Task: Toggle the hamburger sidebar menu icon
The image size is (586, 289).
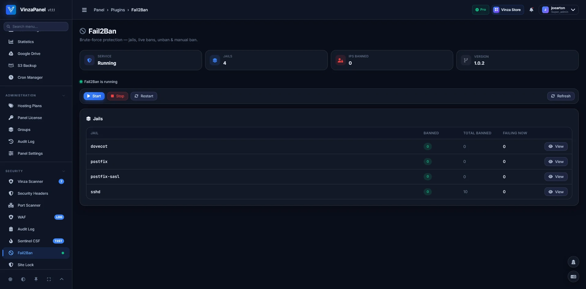Action: (x=85, y=10)
